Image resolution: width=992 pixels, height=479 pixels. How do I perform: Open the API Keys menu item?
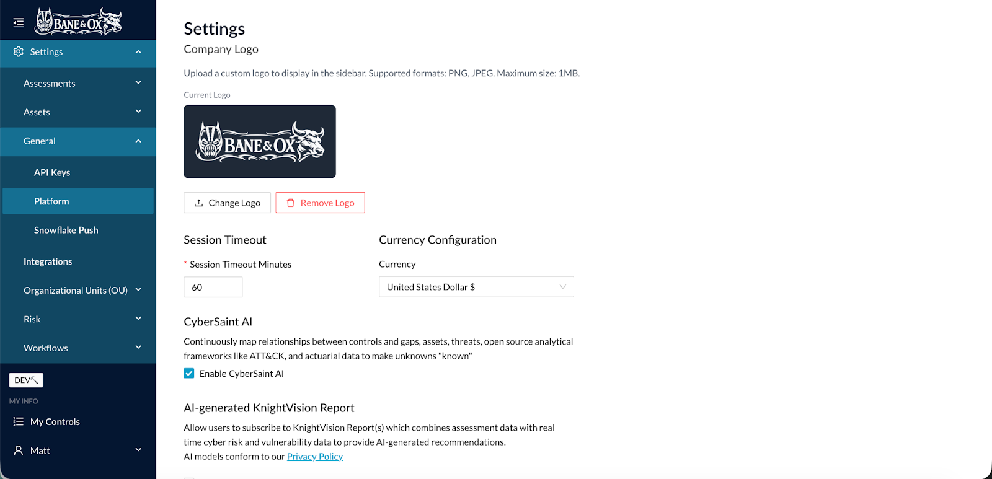(x=52, y=172)
